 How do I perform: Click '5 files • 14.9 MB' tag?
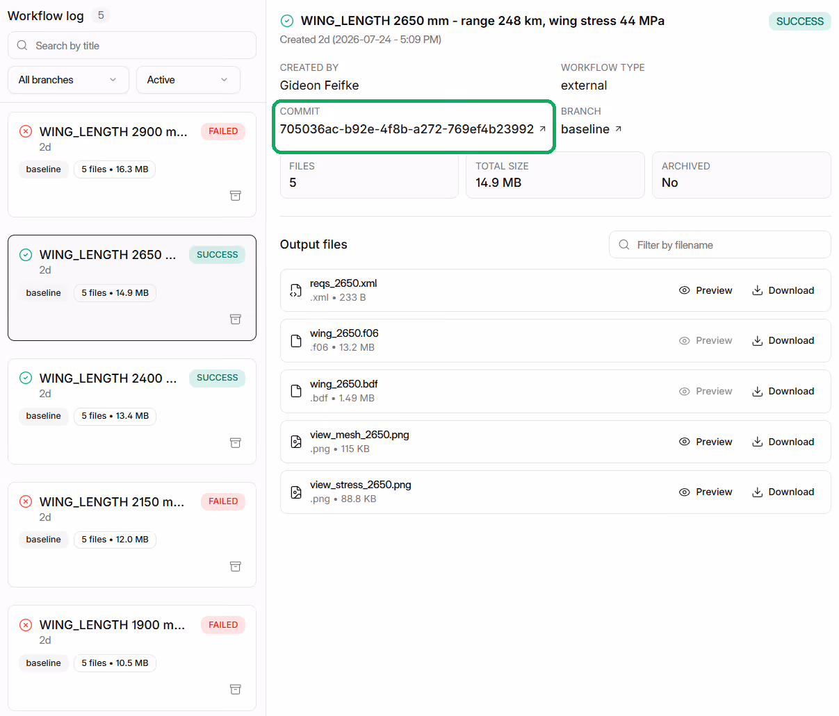[x=115, y=293]
